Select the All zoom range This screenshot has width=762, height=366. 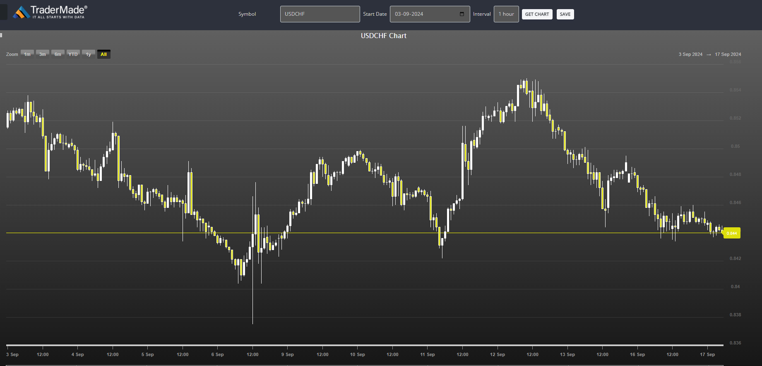(x=104, y=54)
